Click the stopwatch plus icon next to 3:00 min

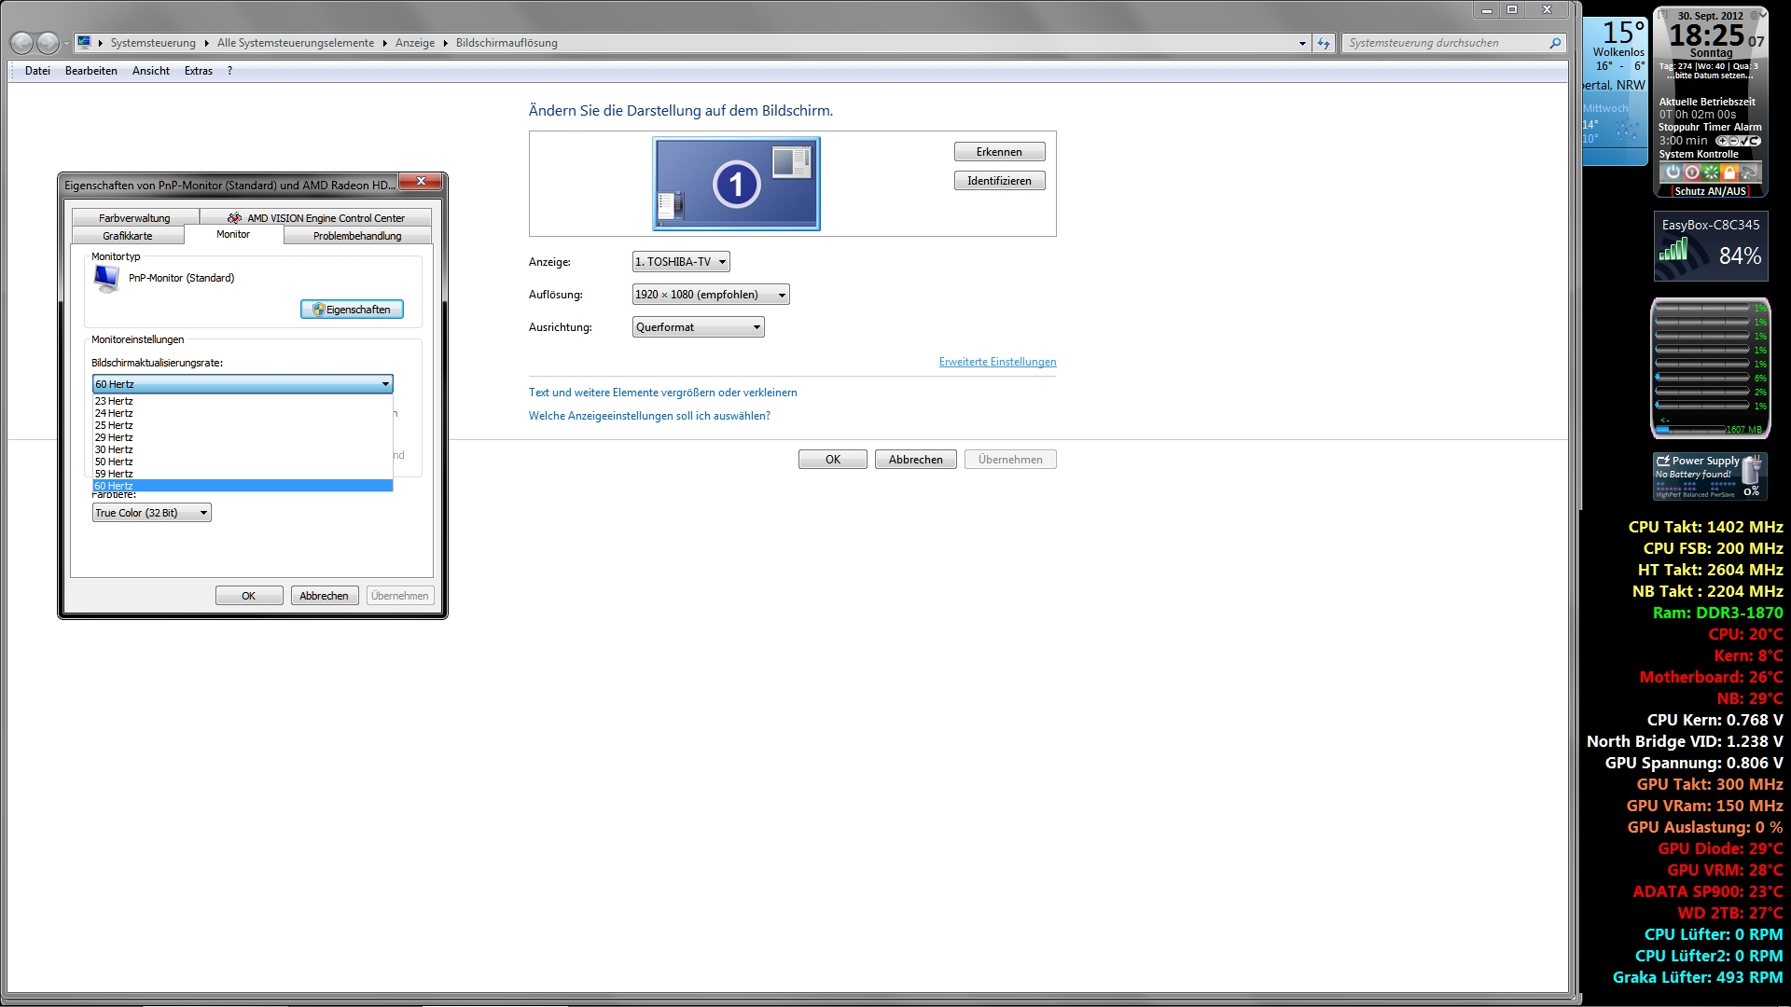[1722, 141]
